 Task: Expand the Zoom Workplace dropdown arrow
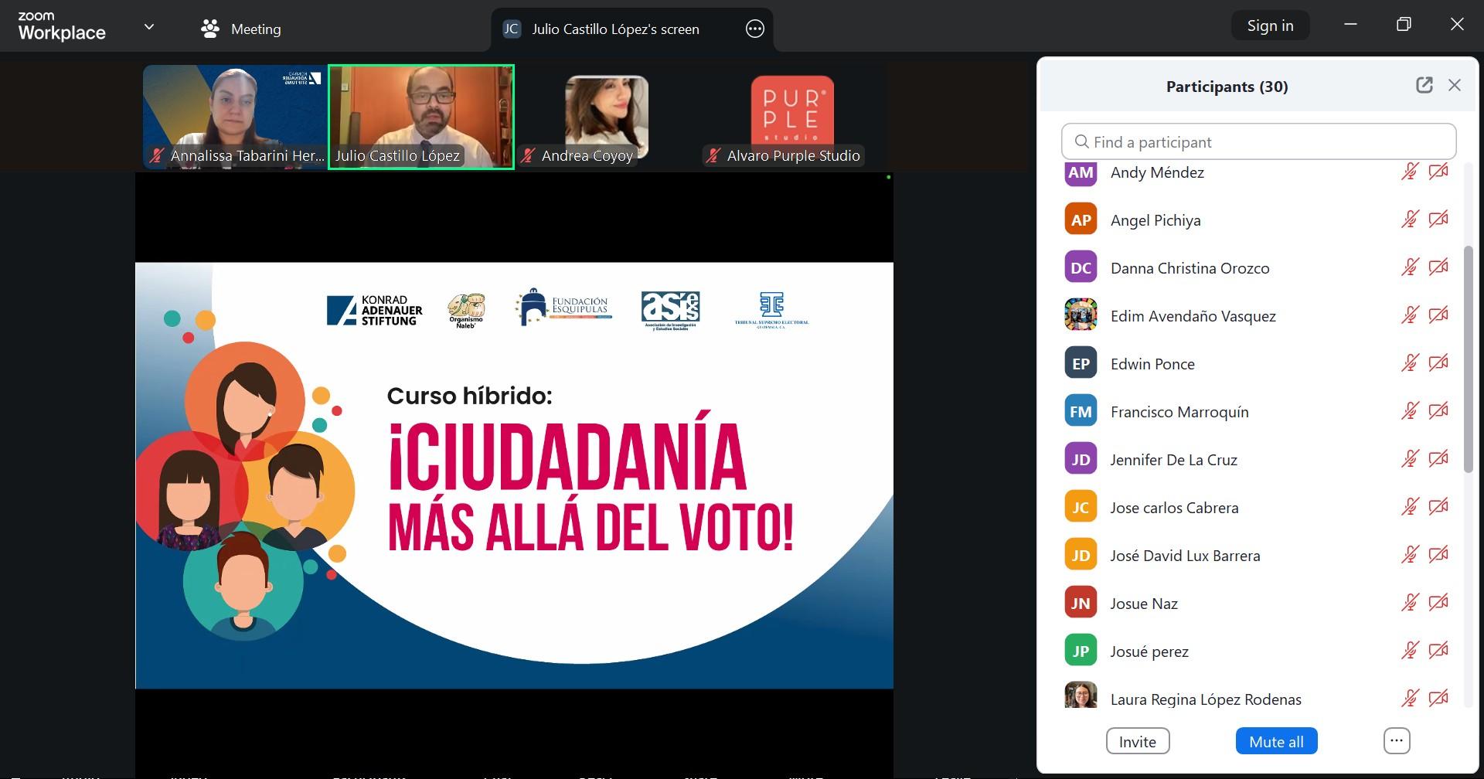[x=149, y=27]
